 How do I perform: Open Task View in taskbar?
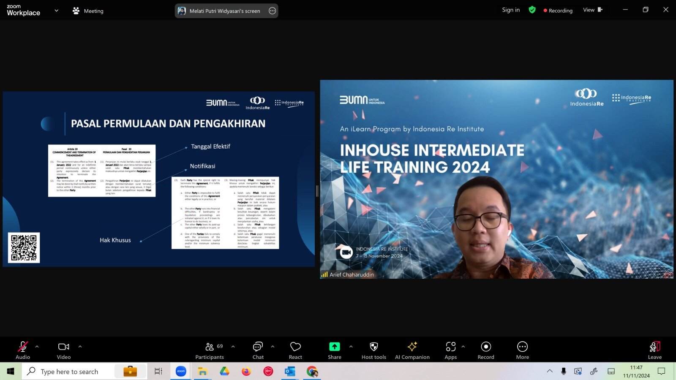tap(158, 371)
